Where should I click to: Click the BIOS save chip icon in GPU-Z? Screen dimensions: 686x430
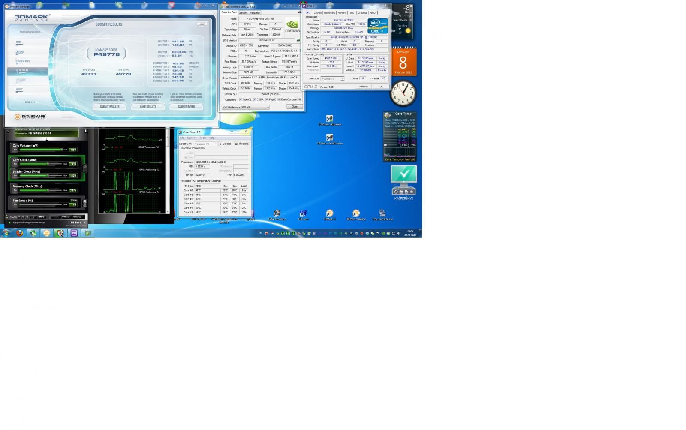click(298, 40)
